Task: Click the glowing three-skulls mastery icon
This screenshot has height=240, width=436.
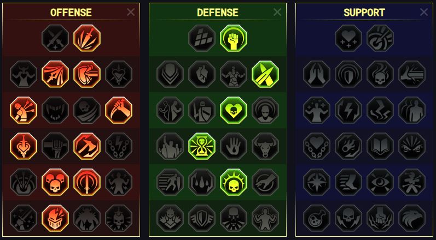Action: 55,182
